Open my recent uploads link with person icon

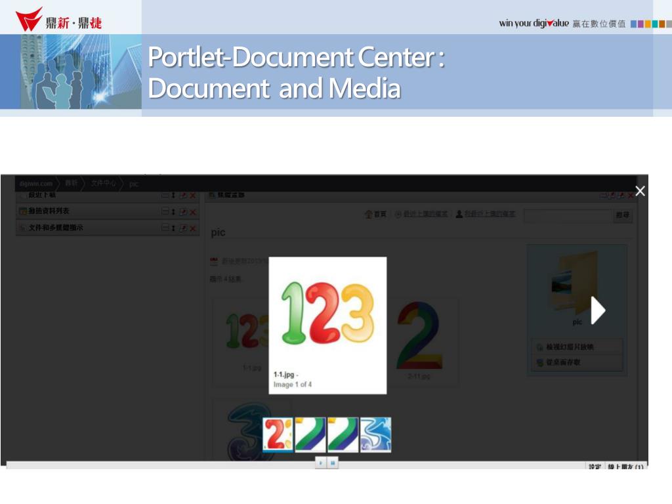[x=486, y=214]
